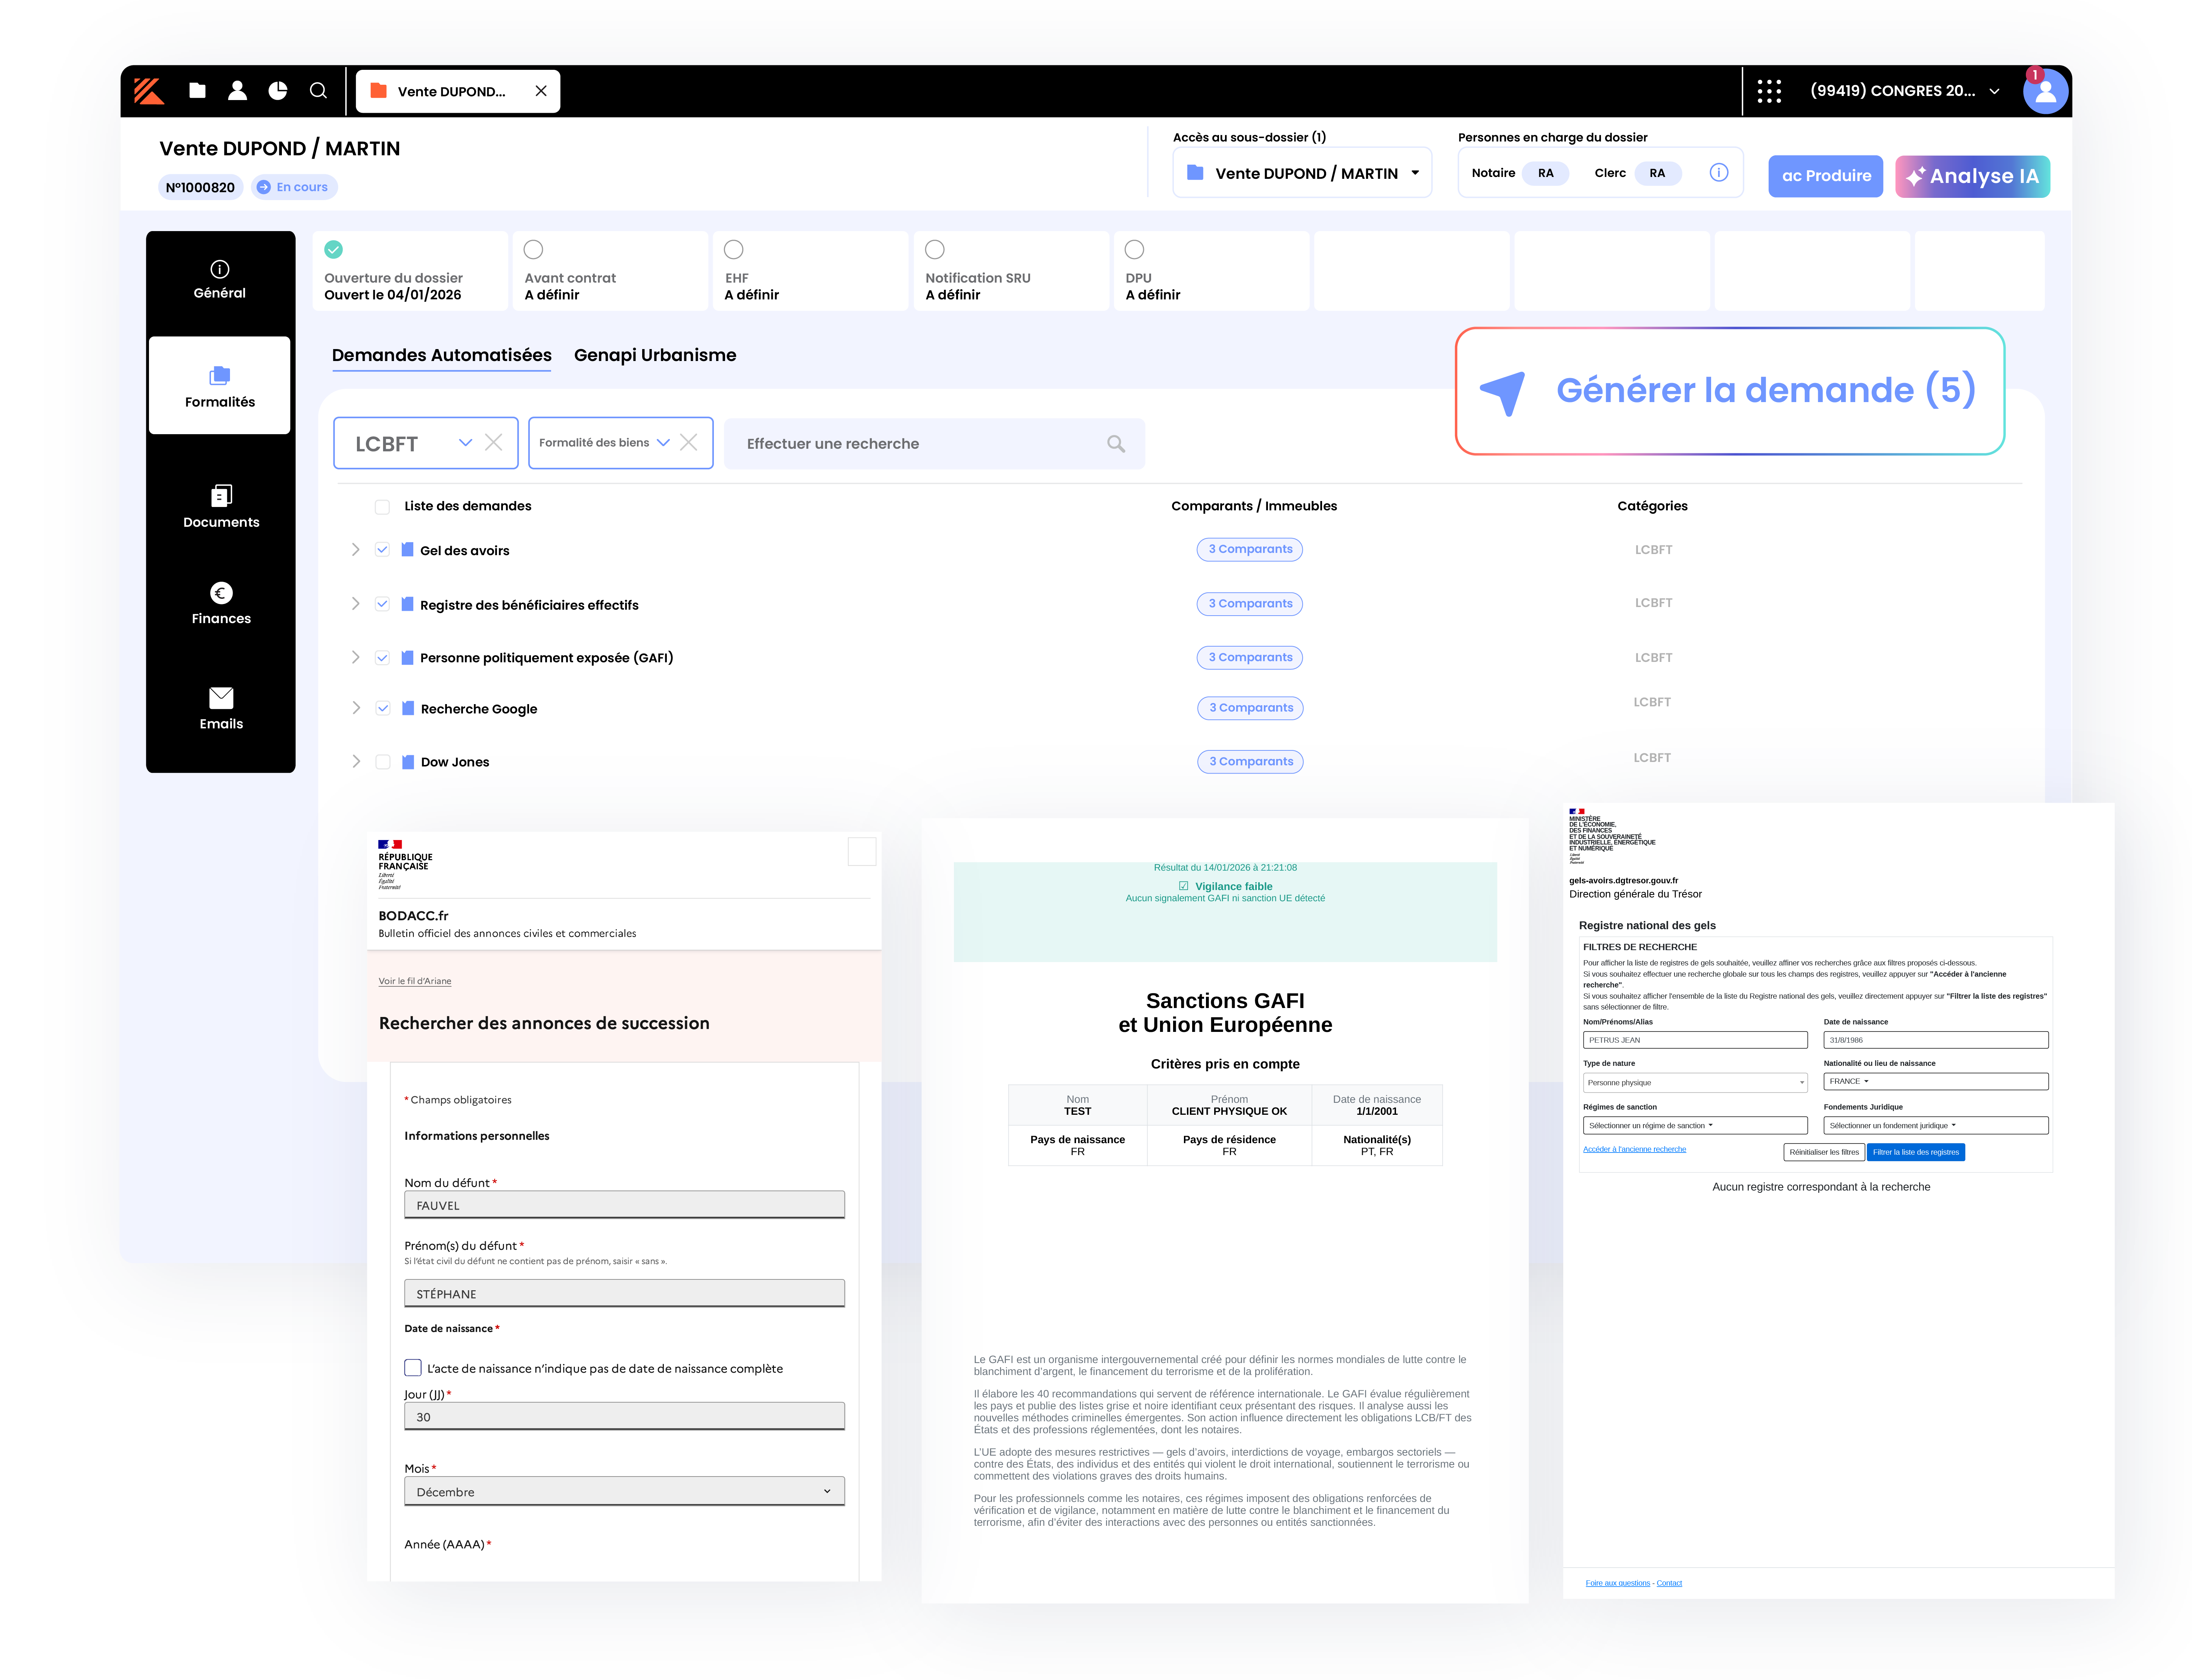Uncheck the Gel des avoirs checkbox

pyautogui.click(x=382, y=550)
